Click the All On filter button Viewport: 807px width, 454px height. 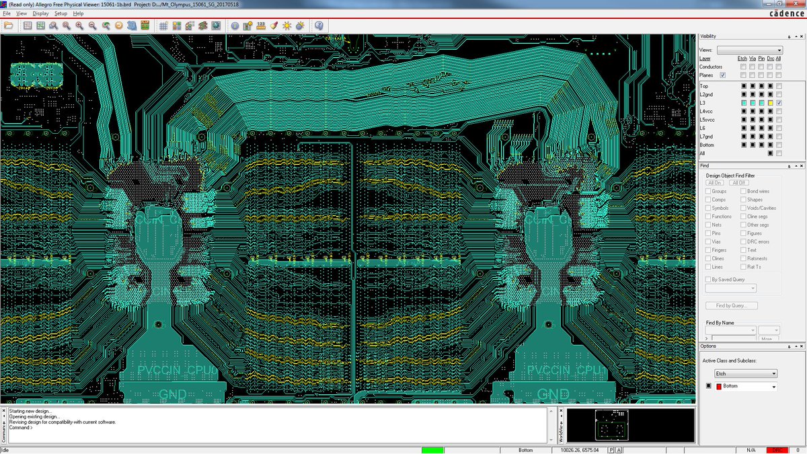pos(715,183)
